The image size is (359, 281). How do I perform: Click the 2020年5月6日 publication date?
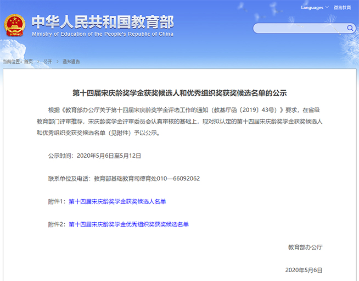[x=304, y=270]
